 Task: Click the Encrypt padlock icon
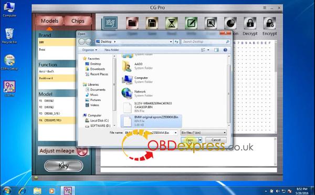click(269, 23)
